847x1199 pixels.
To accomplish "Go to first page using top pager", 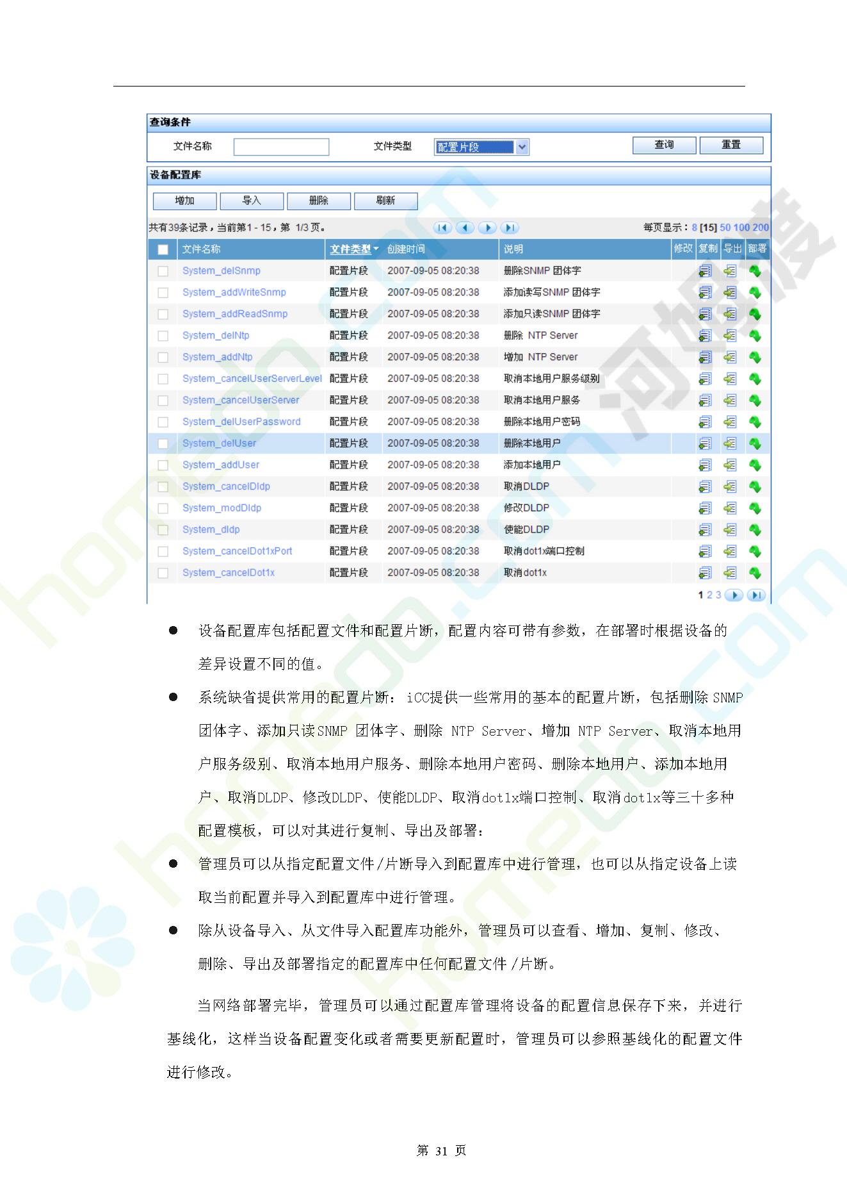I will point(442,227).
